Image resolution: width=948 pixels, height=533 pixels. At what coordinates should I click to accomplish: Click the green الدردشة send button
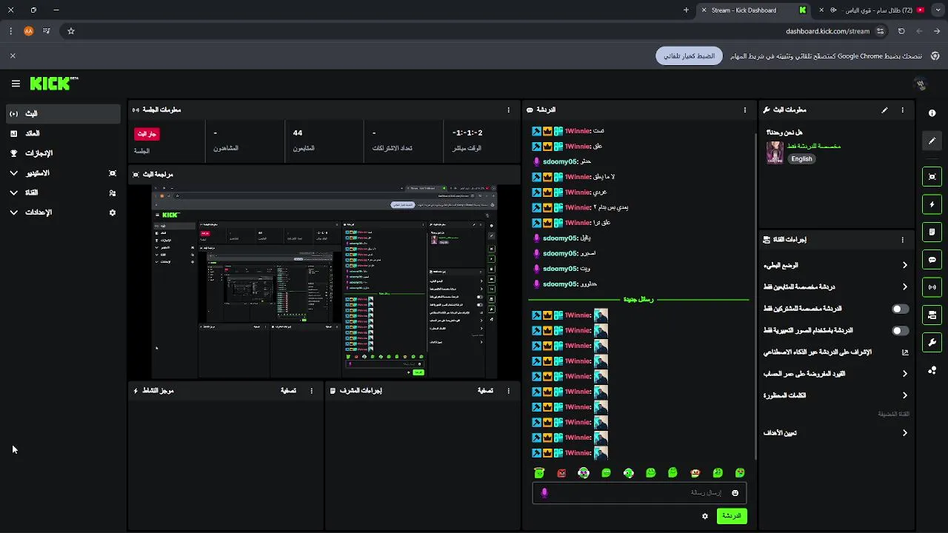coord(732,516)
